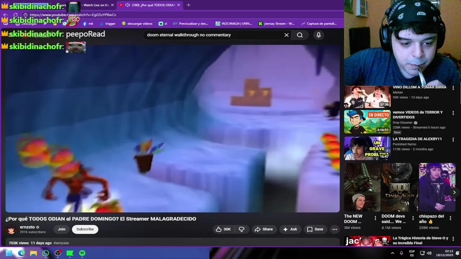The image size is (461, 259).
Task: Subscribe to ernzsto channel
Action: 85,229
